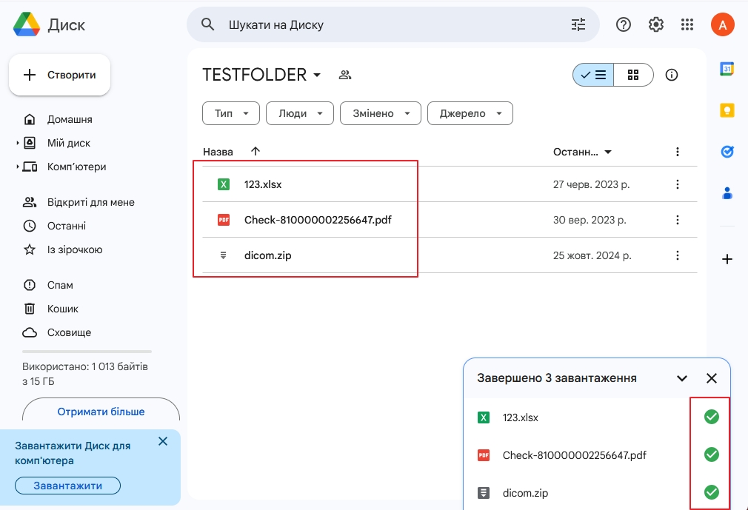This screenshot has height=510, width=748.
Task: Switch to list layout view
Action: click(593, 75)
